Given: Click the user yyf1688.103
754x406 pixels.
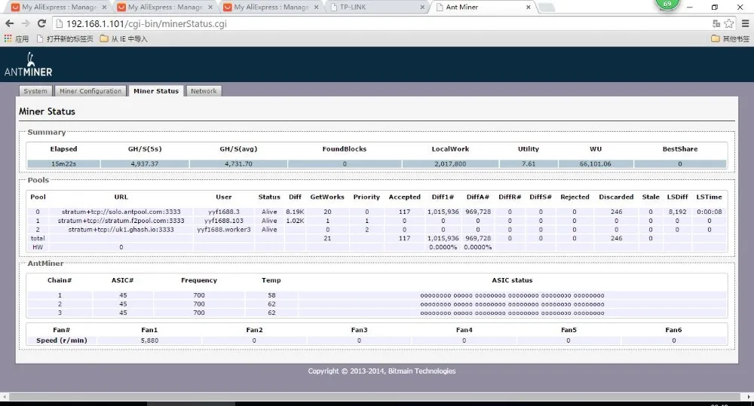Looking at the screenshot, I should (x=224, y=221).
